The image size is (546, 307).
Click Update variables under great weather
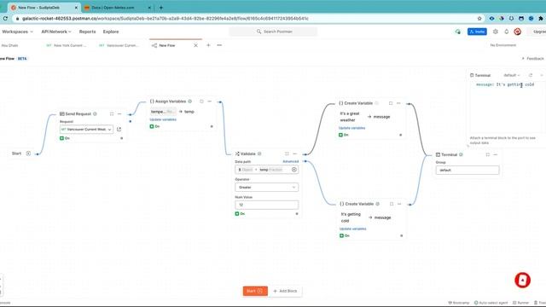(352, 128)
